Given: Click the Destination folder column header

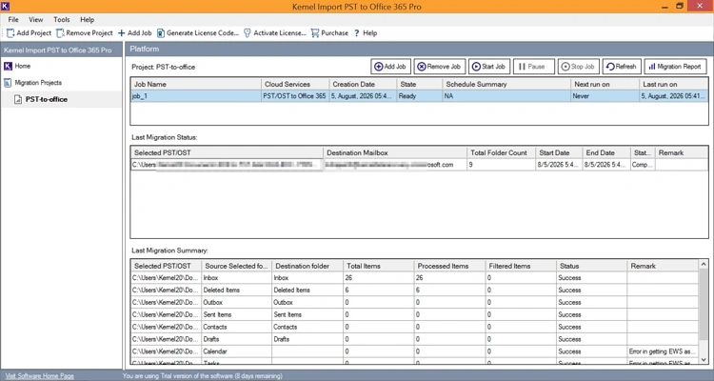Looking at the screenshot, I should tap(307, 266).
